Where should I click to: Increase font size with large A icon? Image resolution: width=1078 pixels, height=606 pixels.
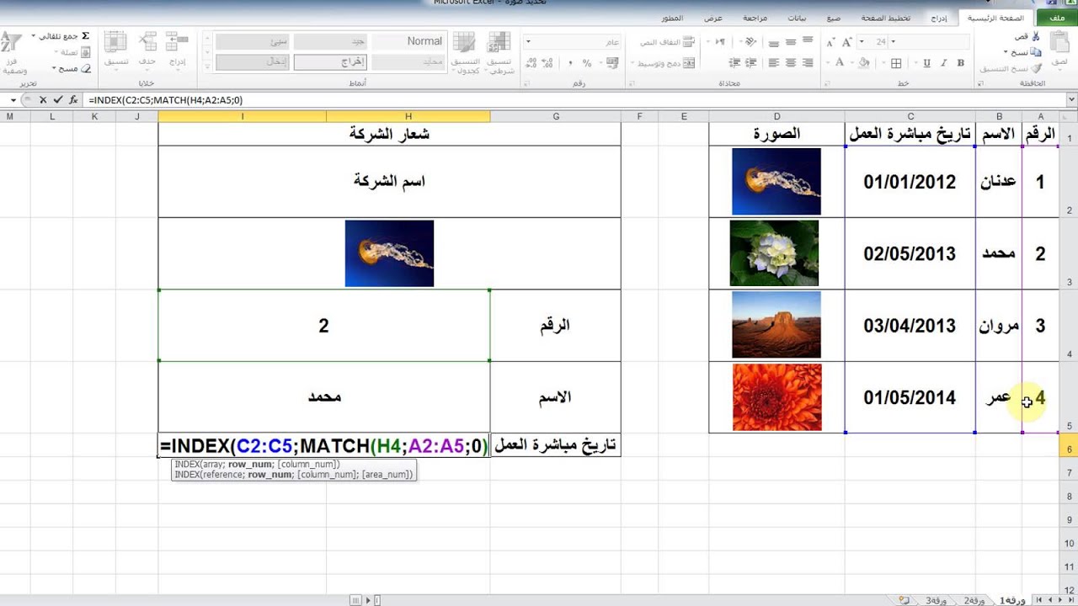click(x=846, y=42)
